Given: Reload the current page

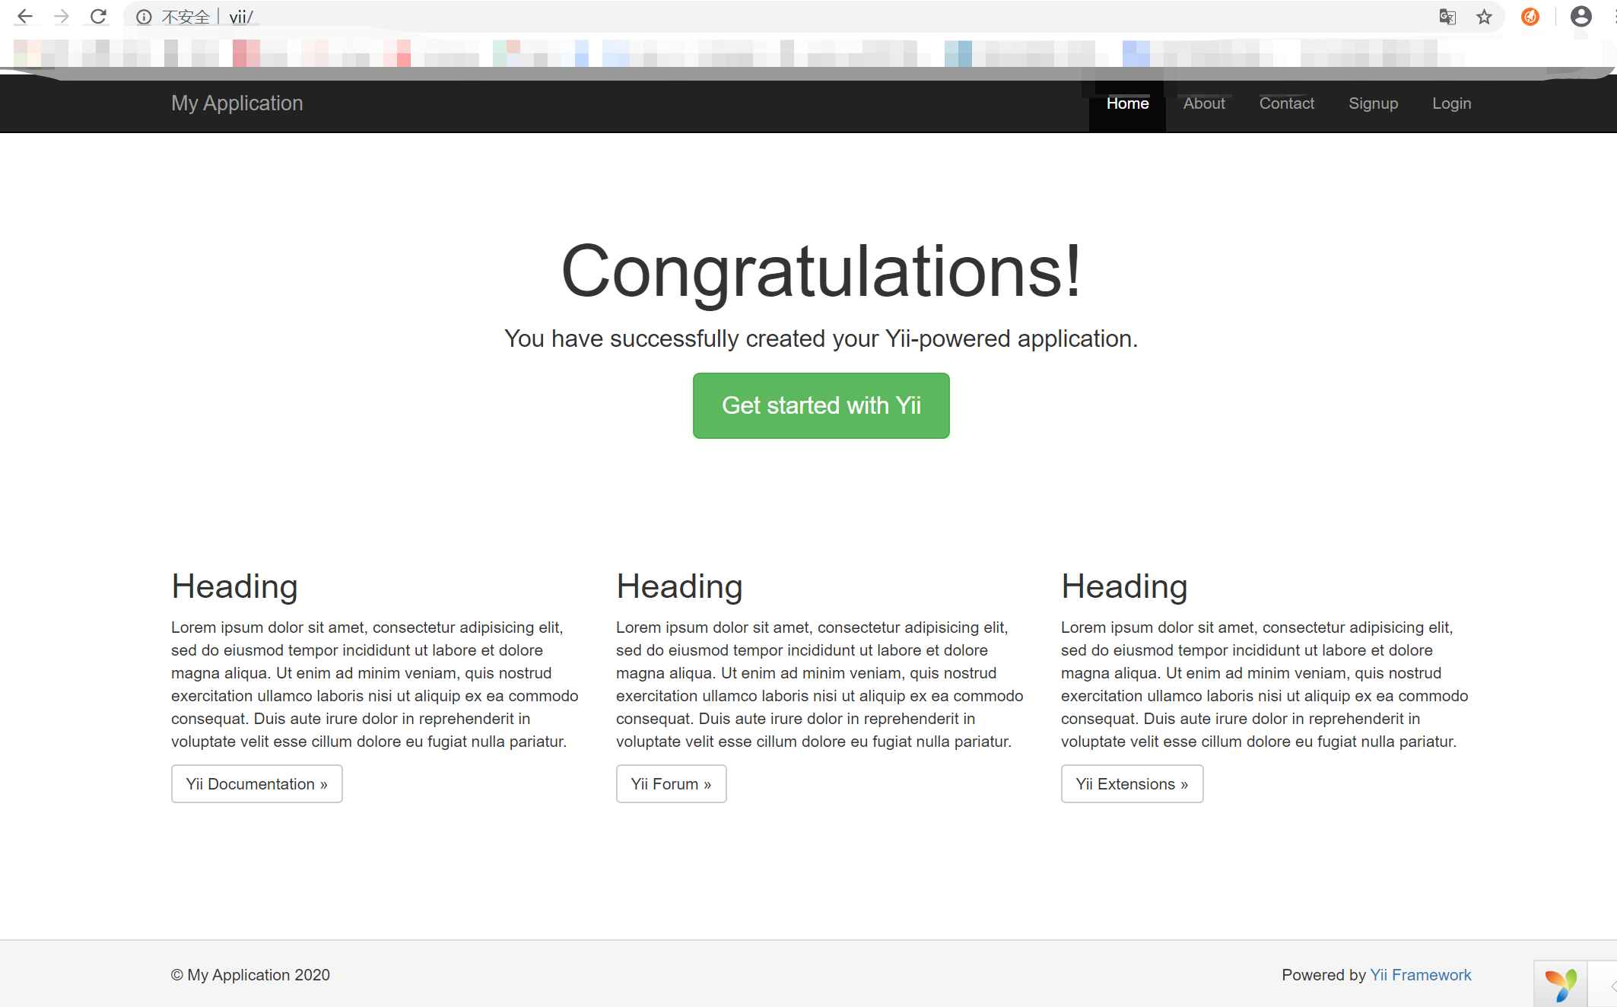Looking at the screenshot, I should pos(98,17).
